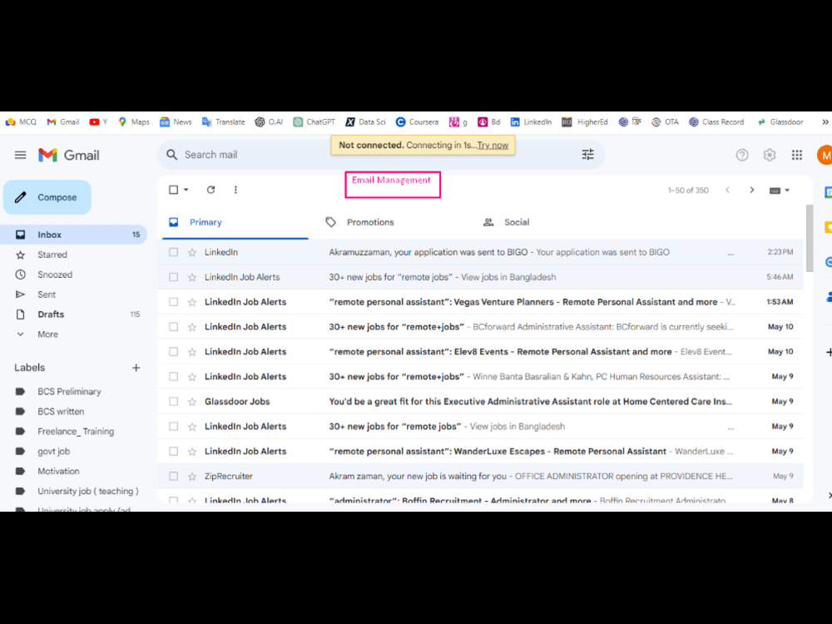
Task: Refresh the inbox
Action: [210, 190]
